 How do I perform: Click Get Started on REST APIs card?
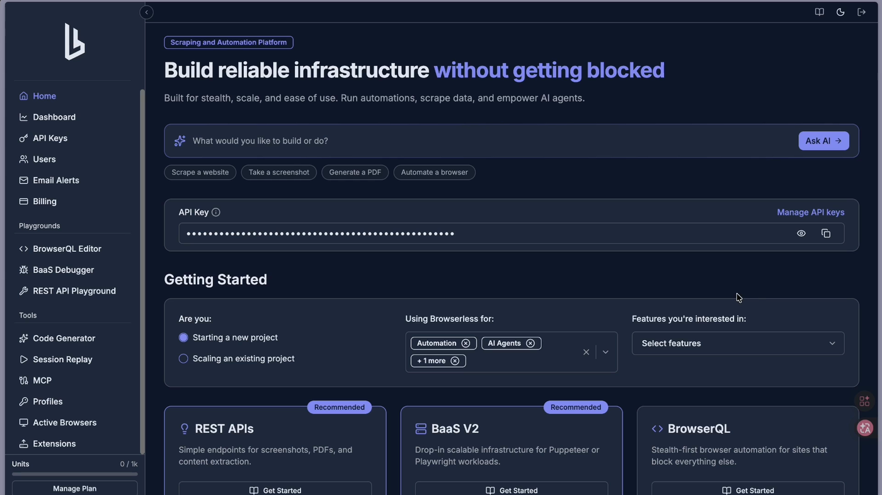coord(275,490)
